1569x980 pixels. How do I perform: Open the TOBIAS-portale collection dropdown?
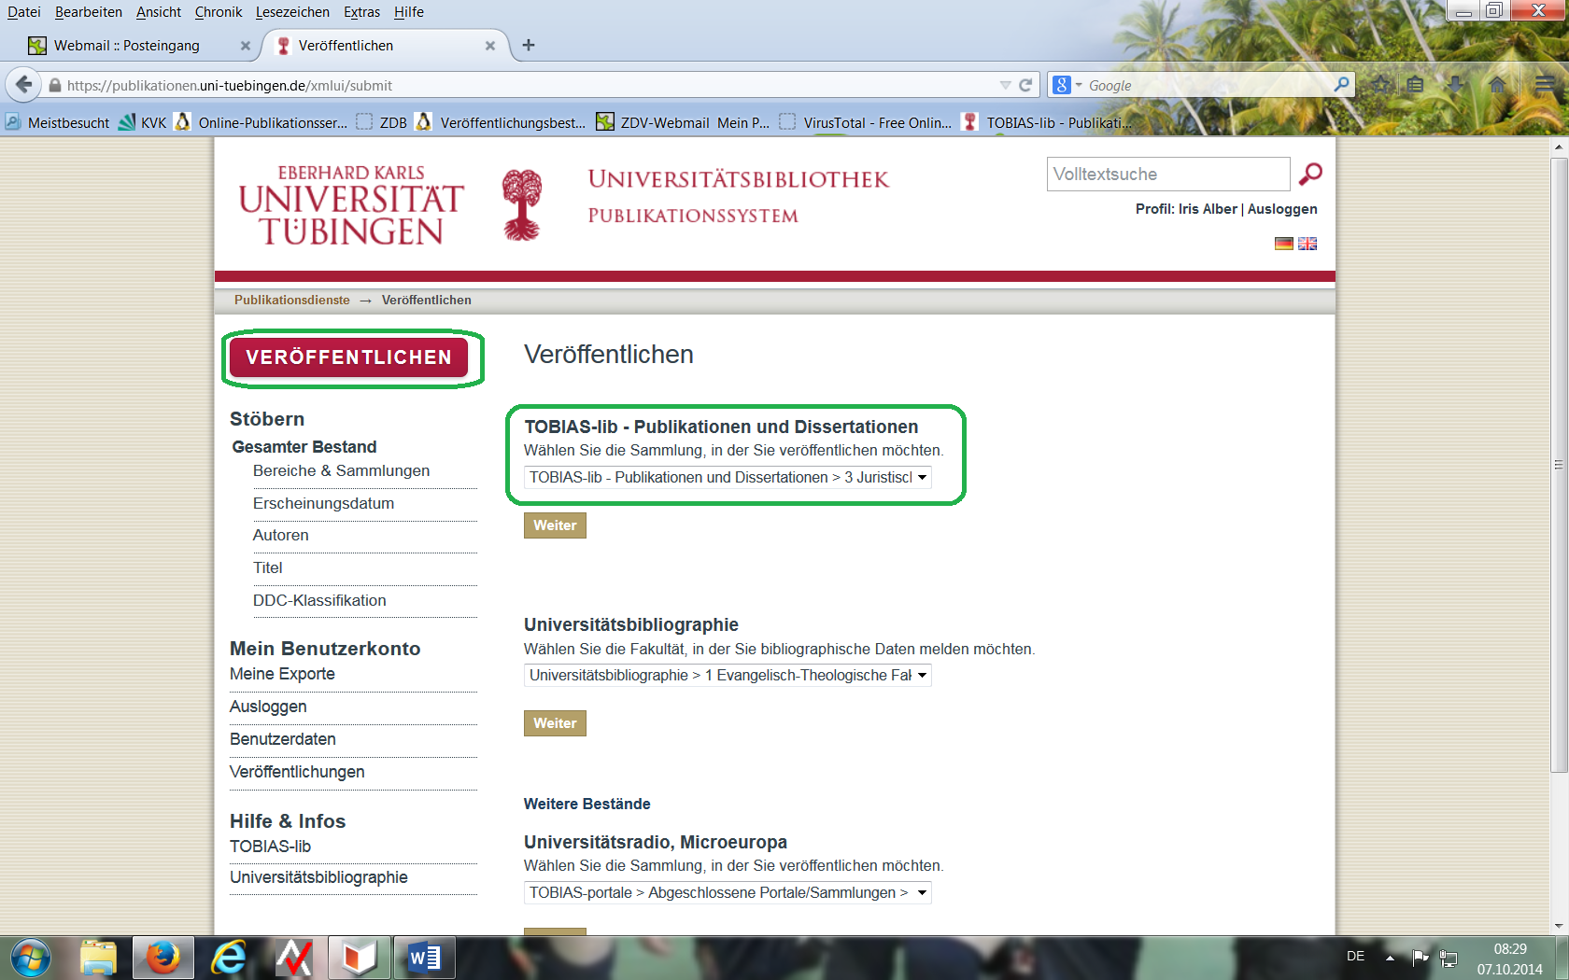tap(728, 892)
